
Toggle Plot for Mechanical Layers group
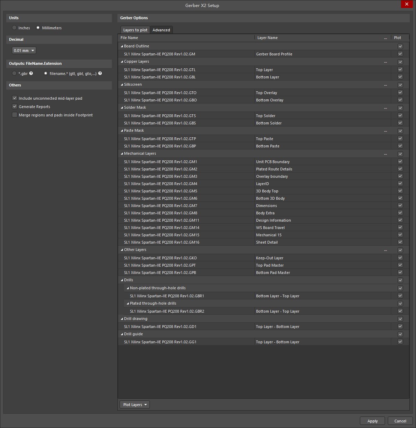[400, 154]
